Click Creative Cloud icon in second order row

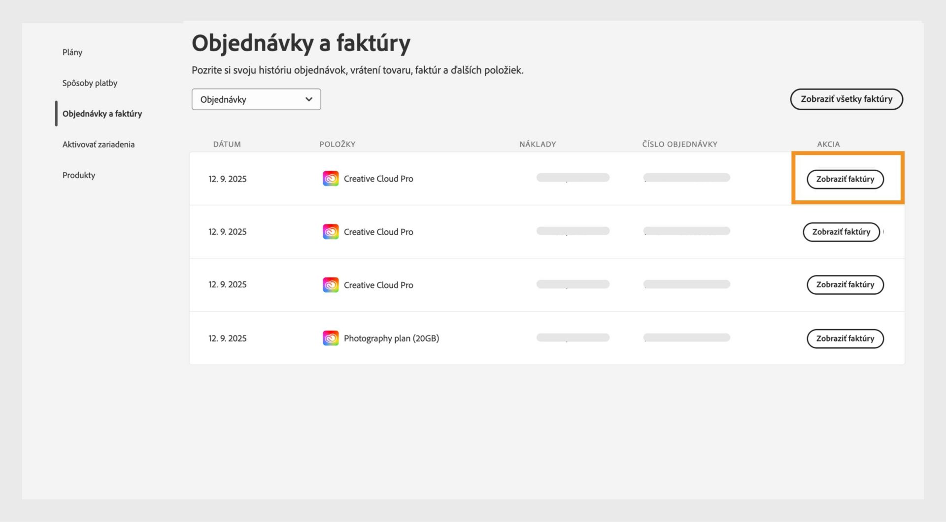click(x=331, y=232)
